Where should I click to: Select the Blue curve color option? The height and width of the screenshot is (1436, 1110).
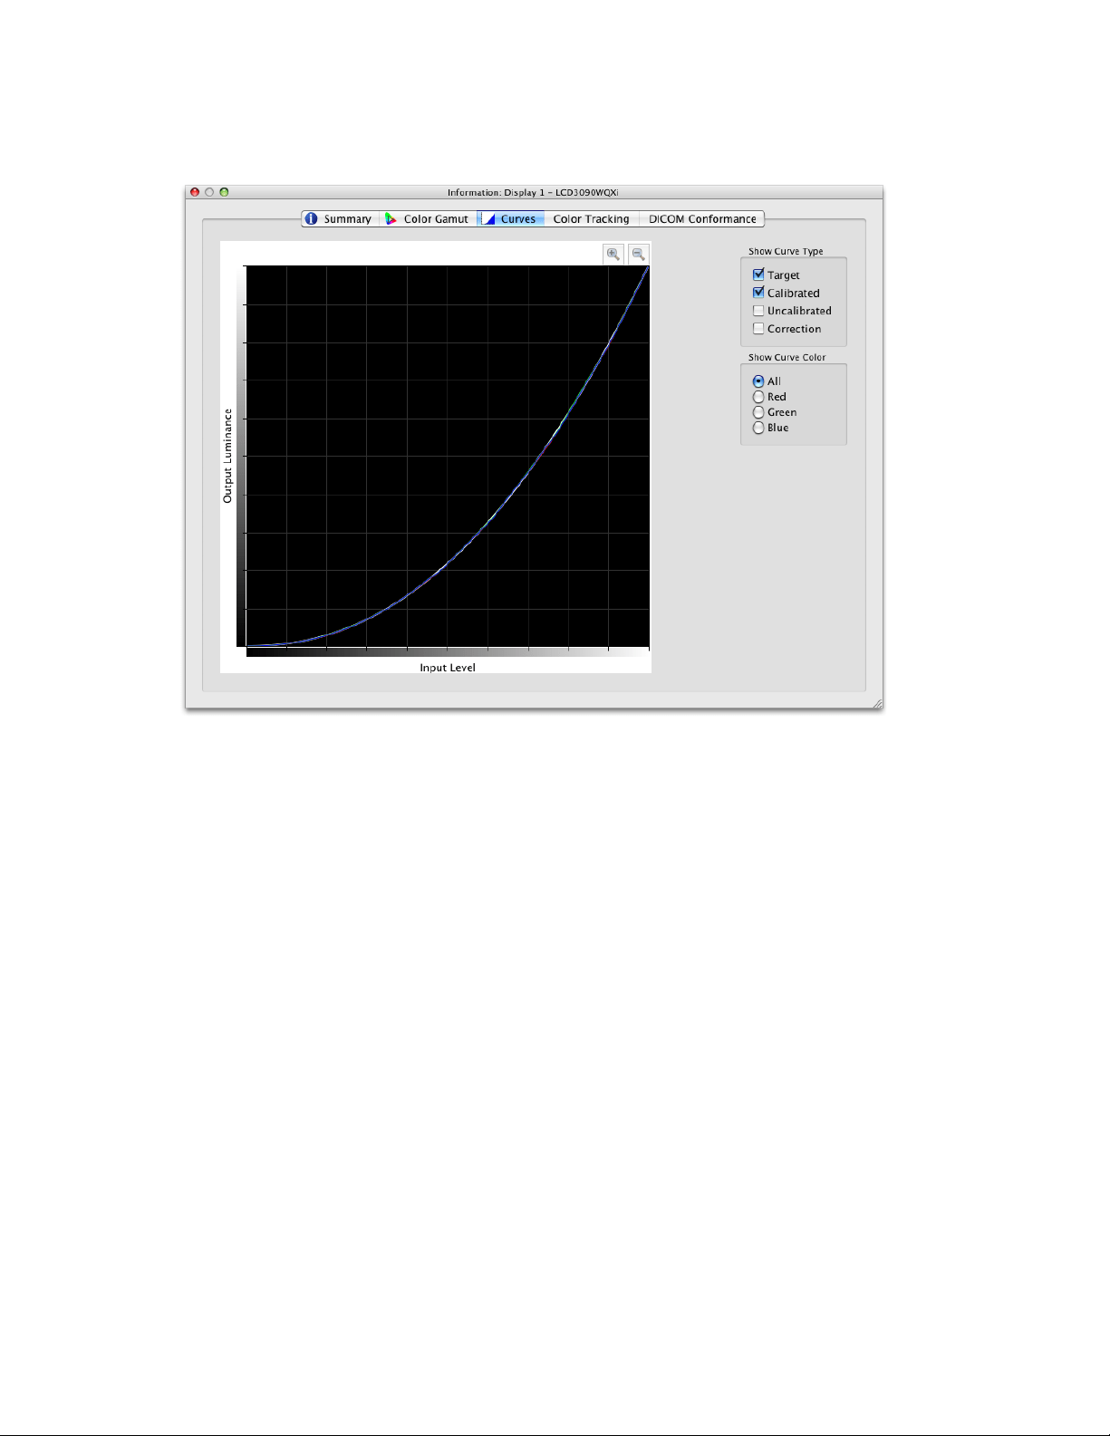[758, 428]
